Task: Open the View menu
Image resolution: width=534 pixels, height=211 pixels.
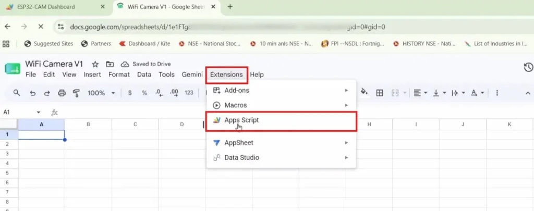Action: click(69, 75)
